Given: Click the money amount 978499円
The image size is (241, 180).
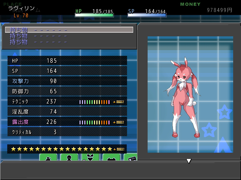Looking at the screenshot, I should tap(219, 10).
